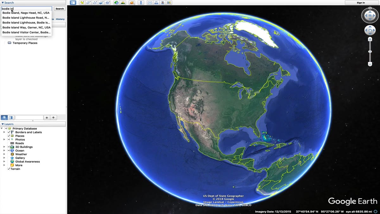Click the eye alt 6835.86 mi readout
Image resolution: width=380 pixels, height=214 pixels.
click(359, 211)
